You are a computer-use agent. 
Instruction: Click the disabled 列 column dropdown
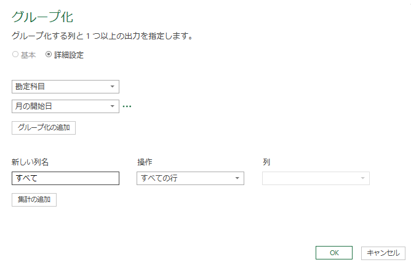point(316,178)
